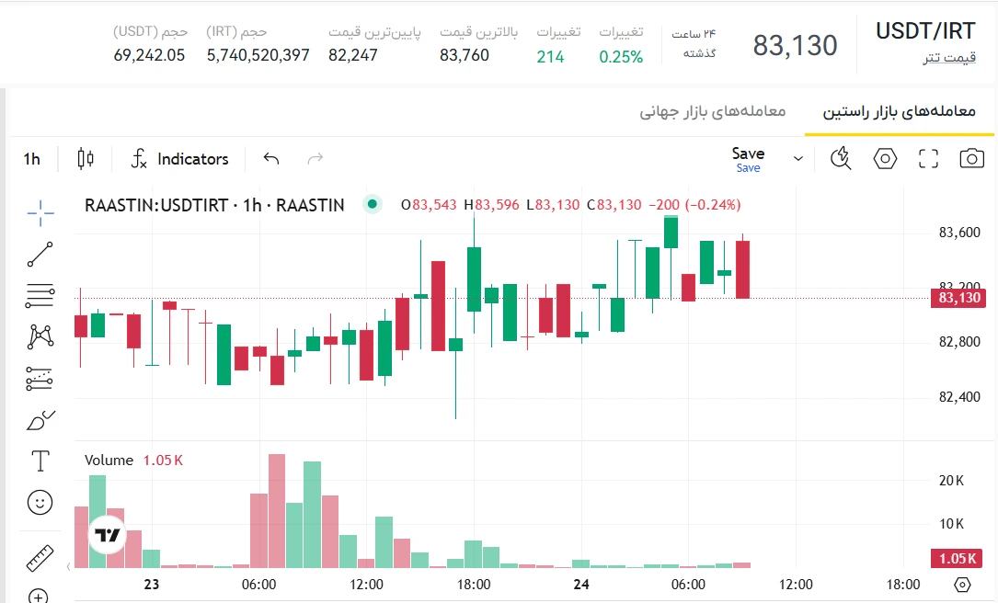Click the 0.25% change value
This screenshot has height=603, width=998.
point(621,57)
